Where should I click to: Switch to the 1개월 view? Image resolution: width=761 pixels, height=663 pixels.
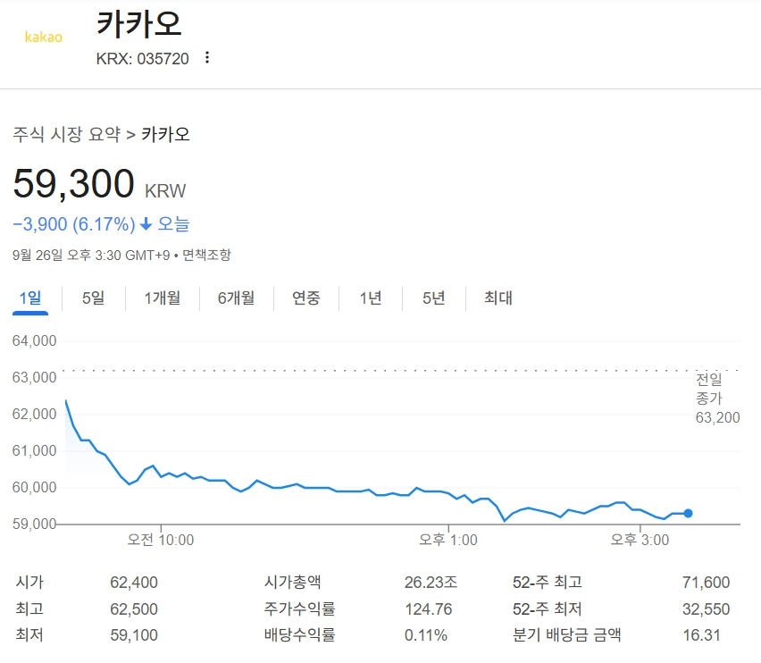(159, 298)
